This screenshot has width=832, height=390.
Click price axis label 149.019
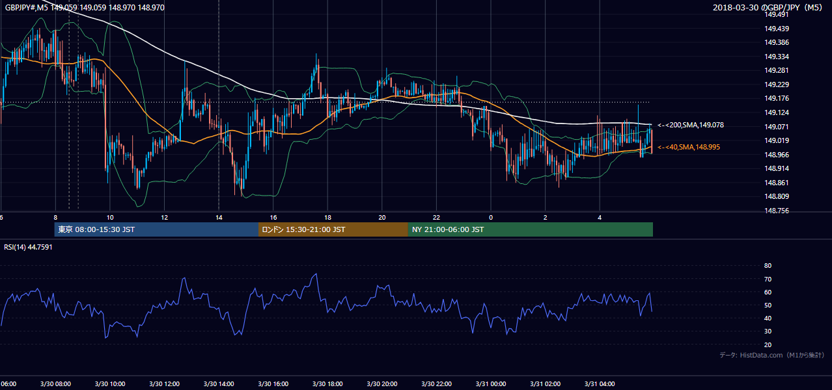click(x=777, y=140)
